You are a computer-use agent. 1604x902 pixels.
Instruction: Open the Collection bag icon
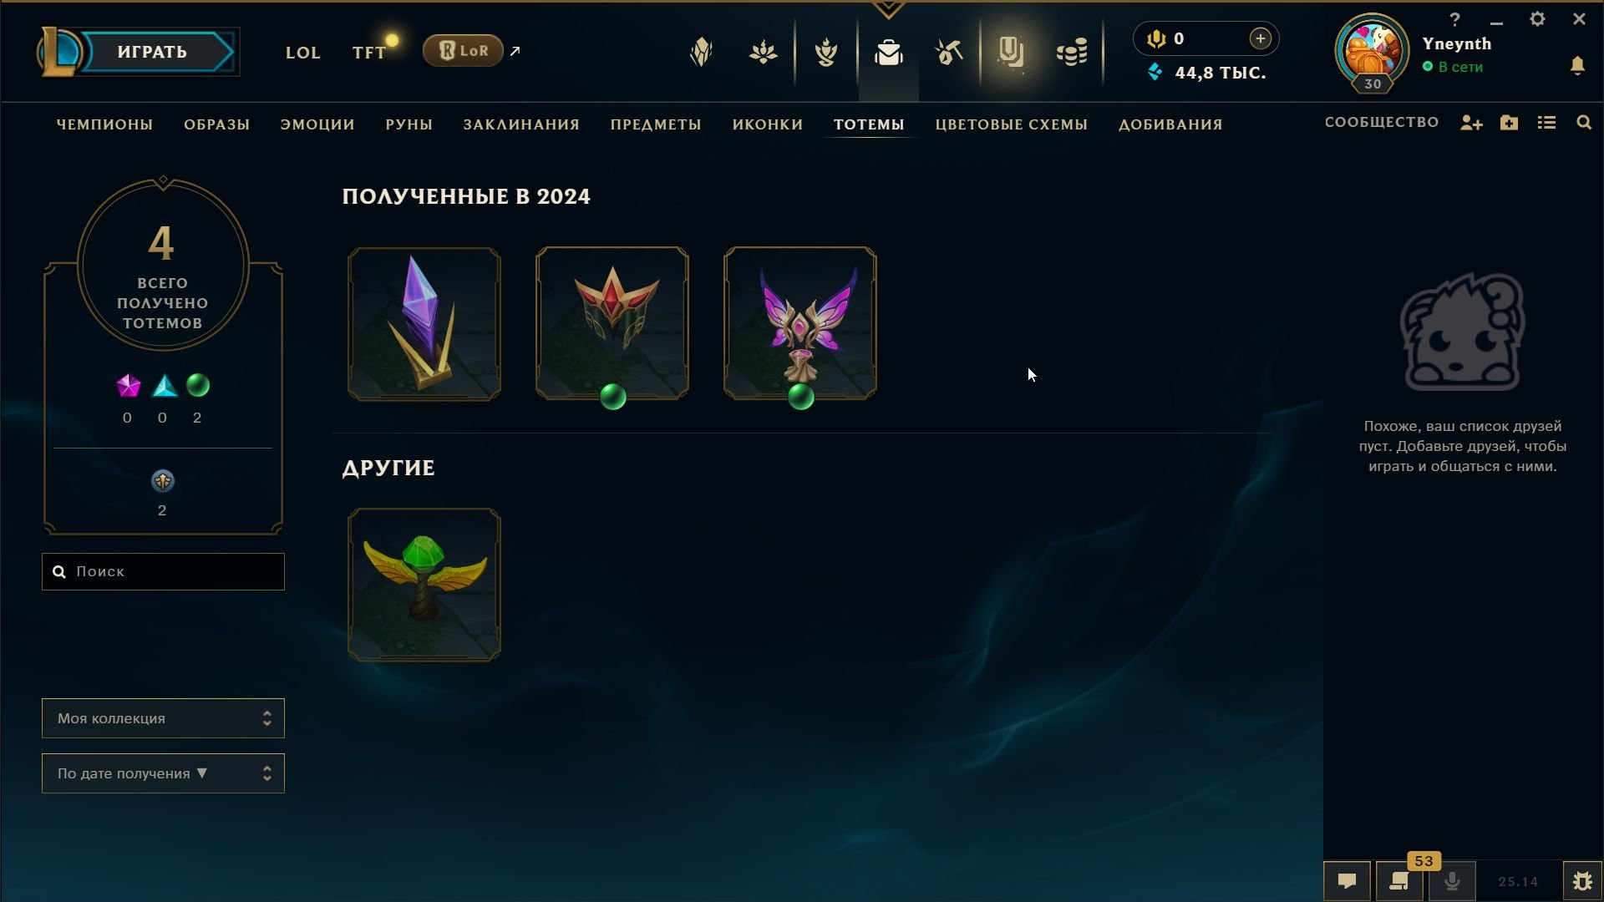888,53
